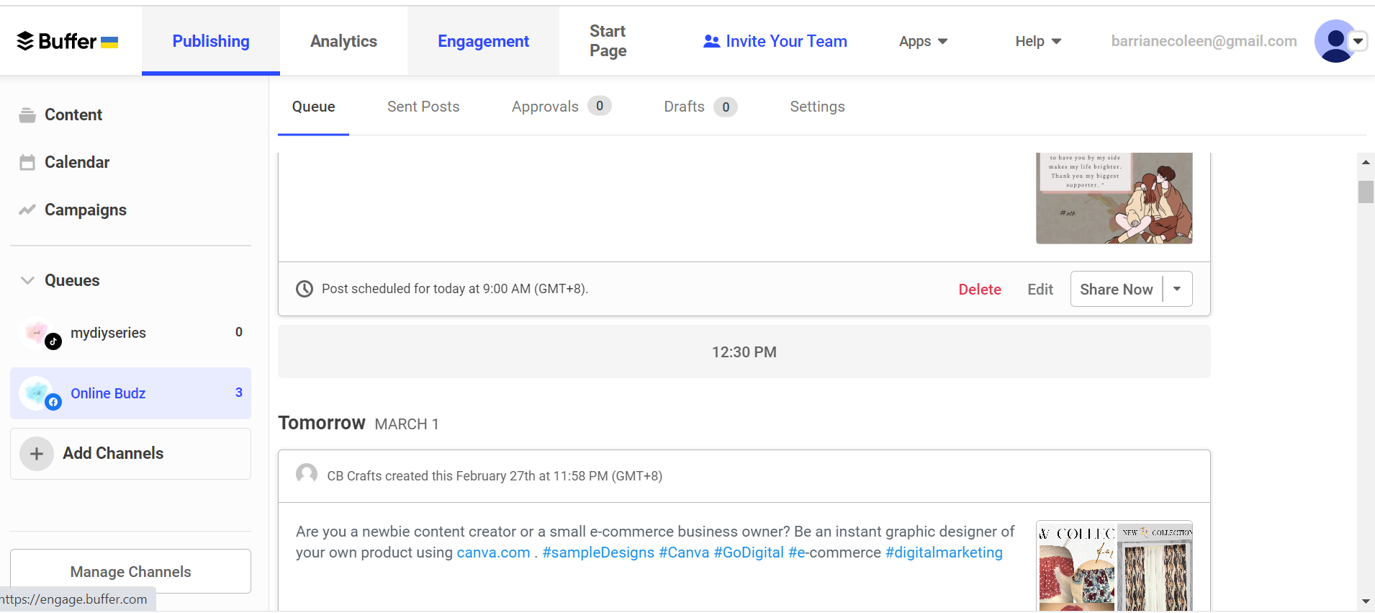Delete the scheduled 9:00 AM post
1375x613 pixels.
[x=979, y=290]
